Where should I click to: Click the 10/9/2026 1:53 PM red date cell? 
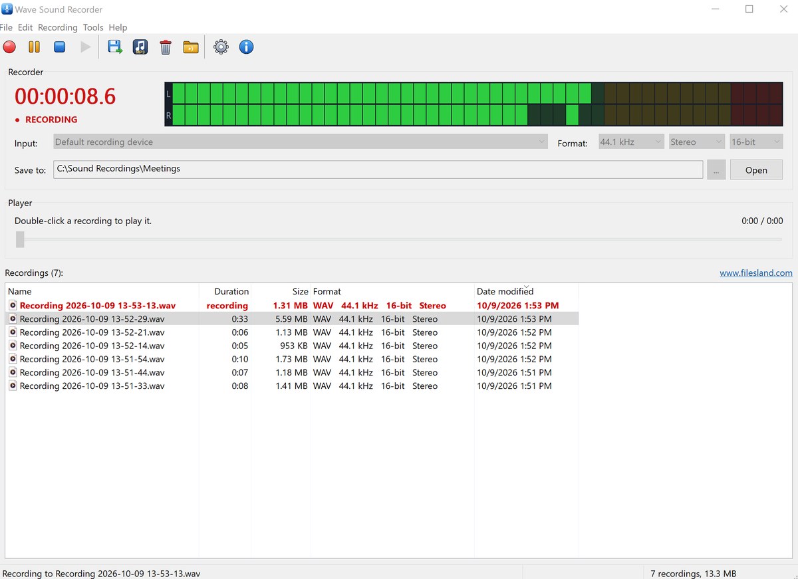click(x=518, y=306)
